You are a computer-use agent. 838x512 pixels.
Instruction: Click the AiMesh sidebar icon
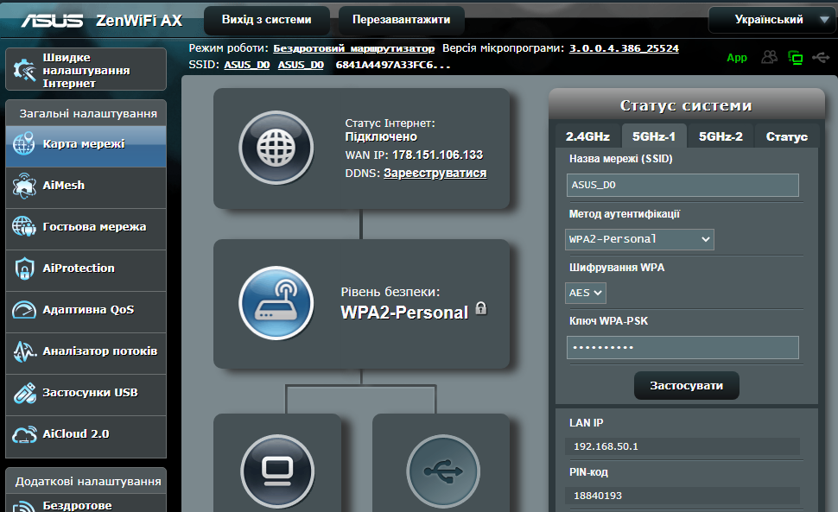(x=24, y=186)
